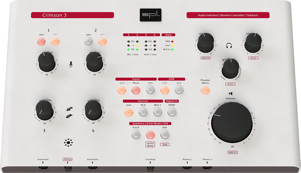Click the large Volume knob
This screenshot has height=173, width=301.
tap(232, 122)
